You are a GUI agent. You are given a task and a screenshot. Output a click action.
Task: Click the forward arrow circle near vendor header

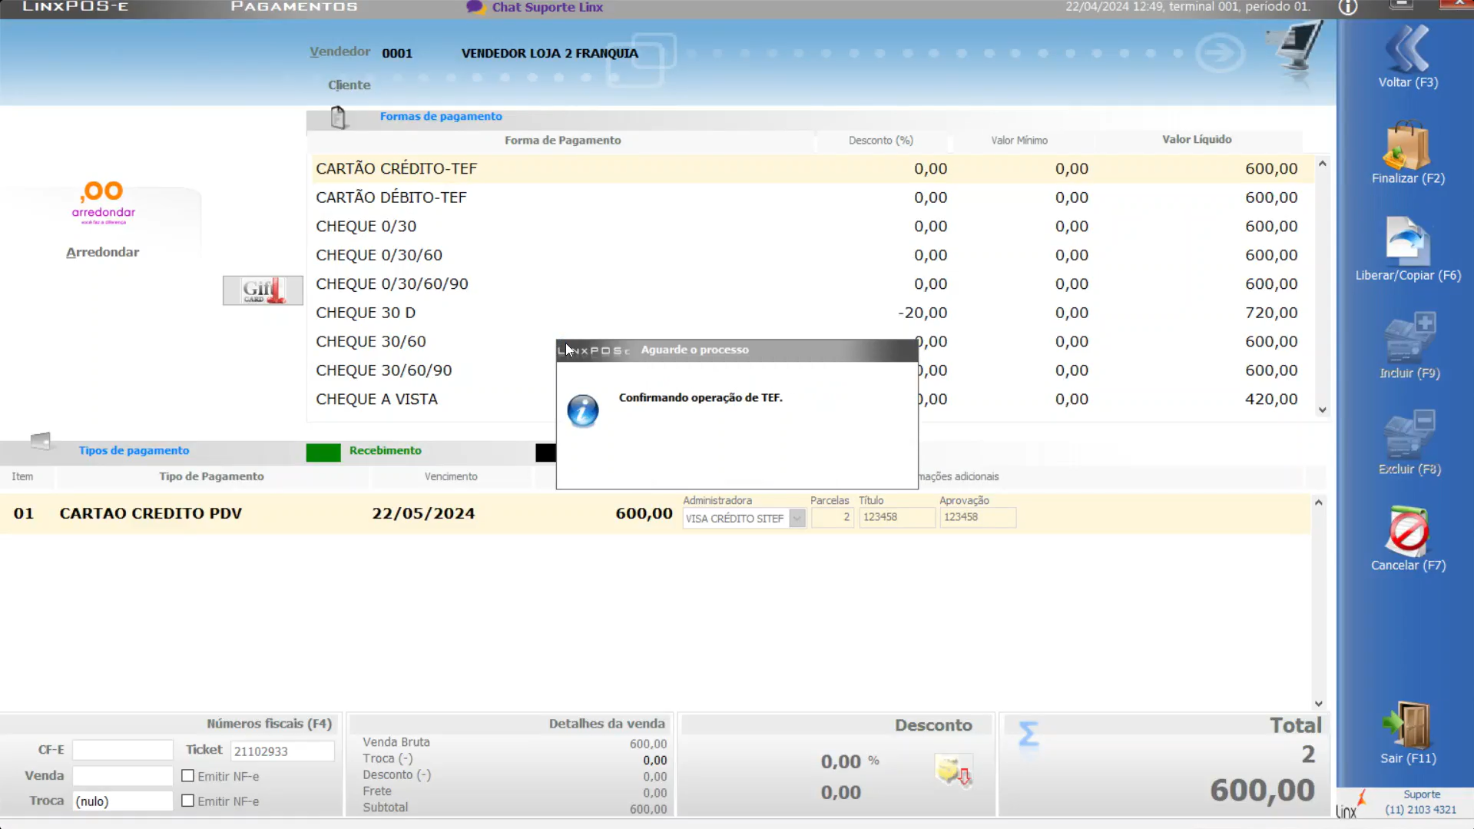tap(1220, 53)
